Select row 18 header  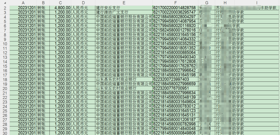tap(5, 80)
